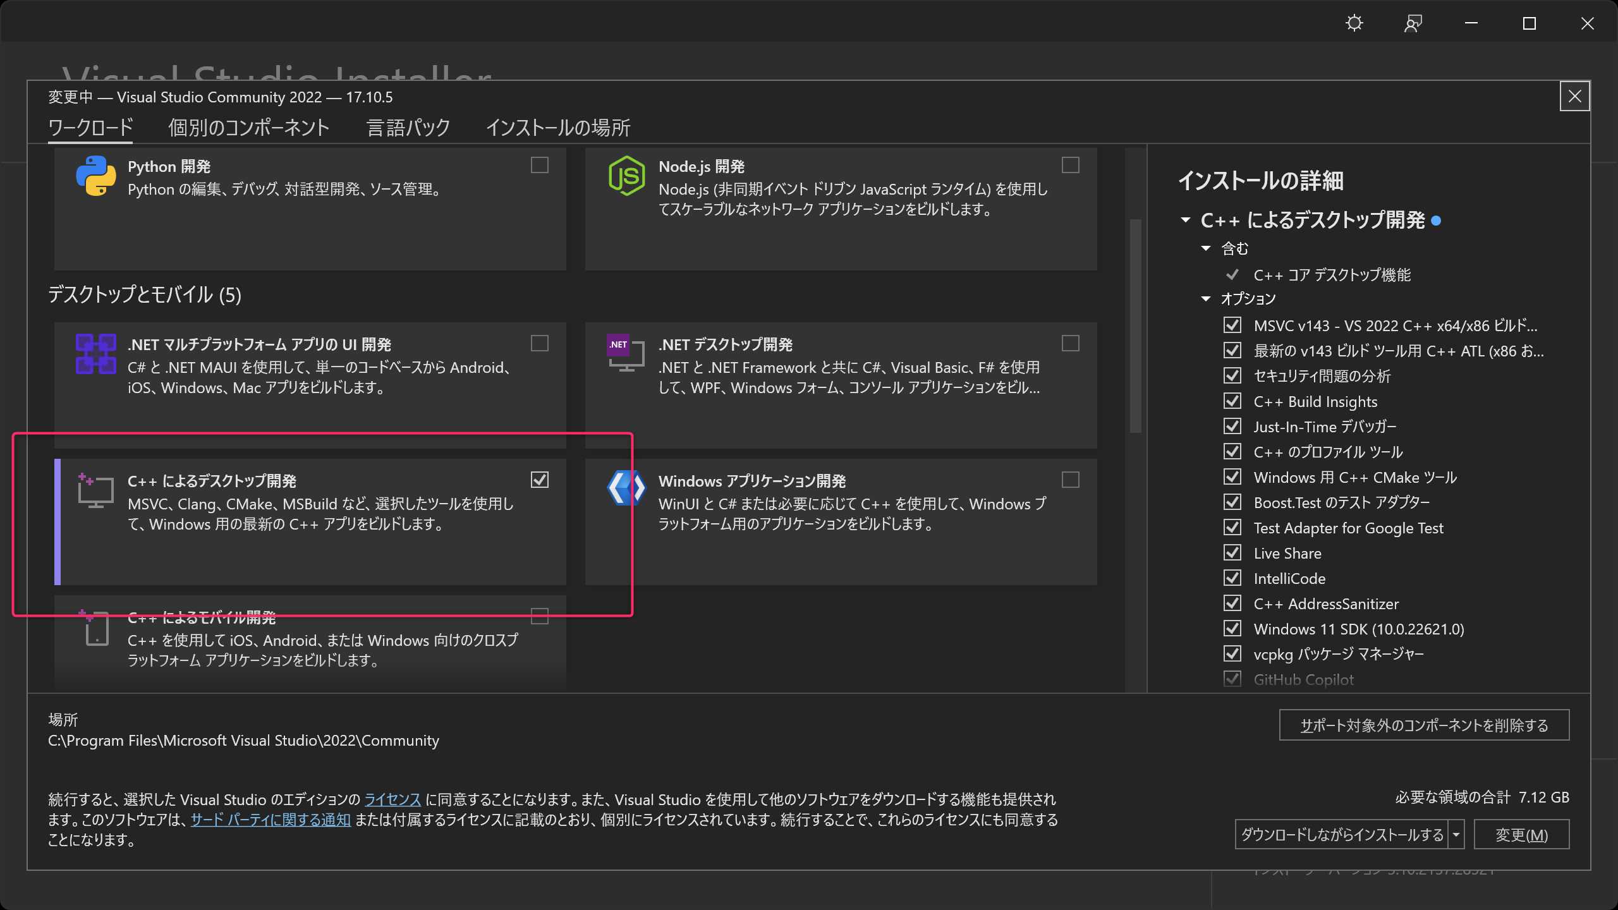Select the Python 開発 workload icon
The image size is (1618, 910).
coord(95,177)
